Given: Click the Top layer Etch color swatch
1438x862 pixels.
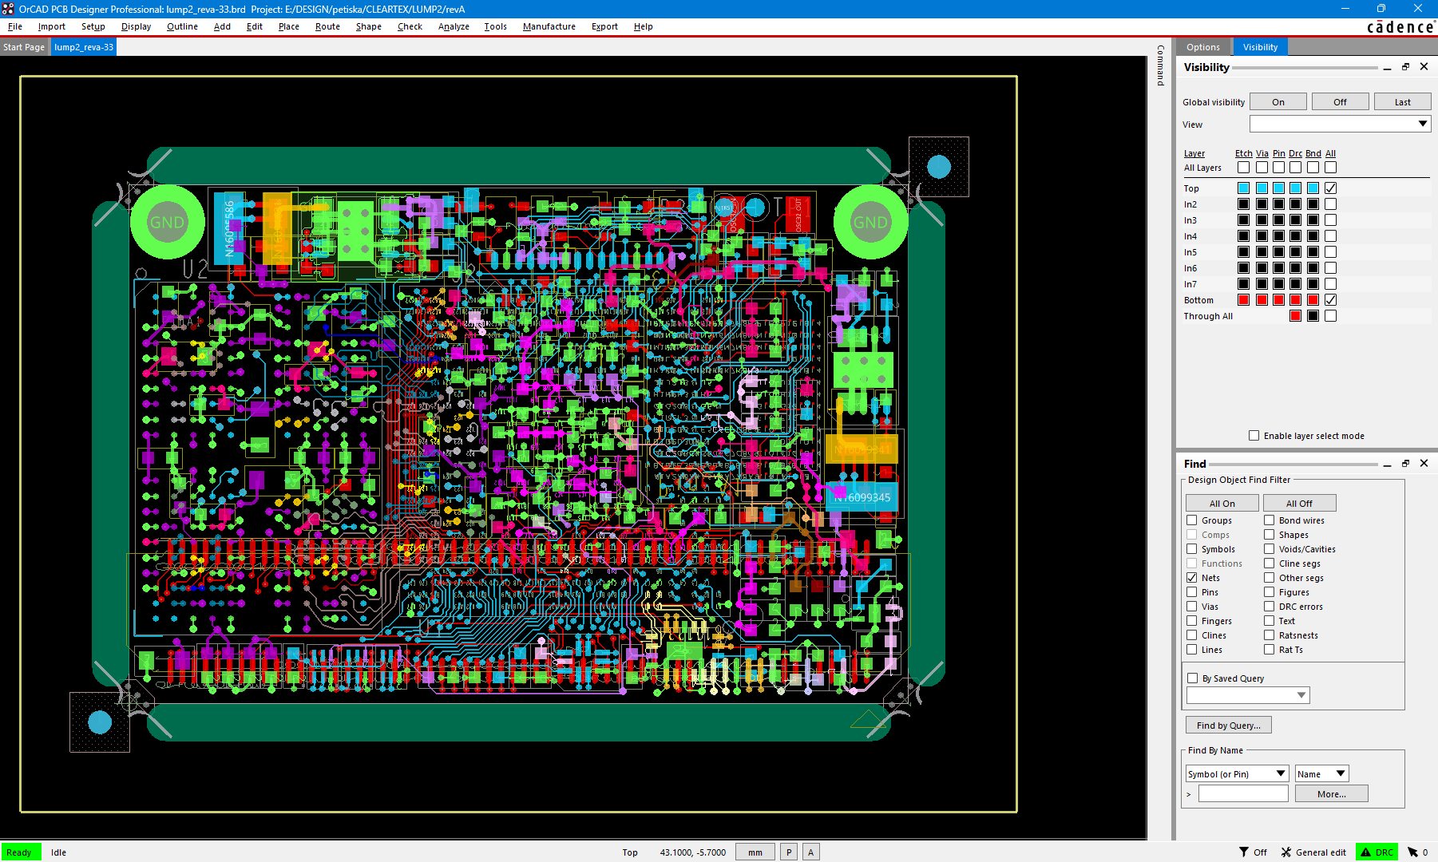Looking at the screenshot, I should coord(1243,188).
